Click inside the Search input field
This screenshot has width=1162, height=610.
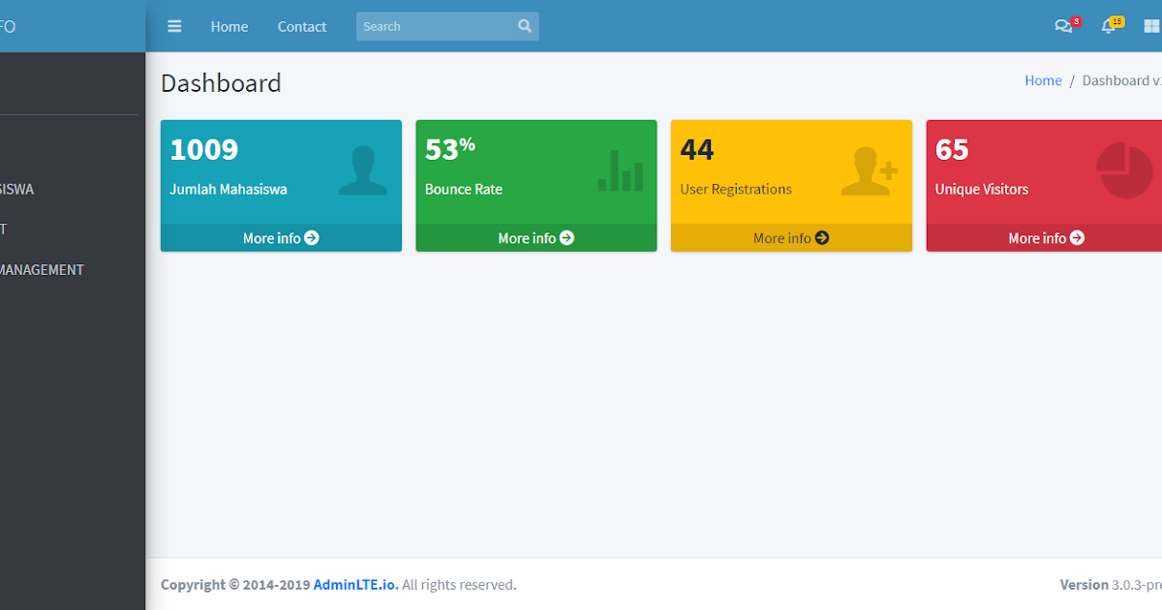[x=436, y=26]
